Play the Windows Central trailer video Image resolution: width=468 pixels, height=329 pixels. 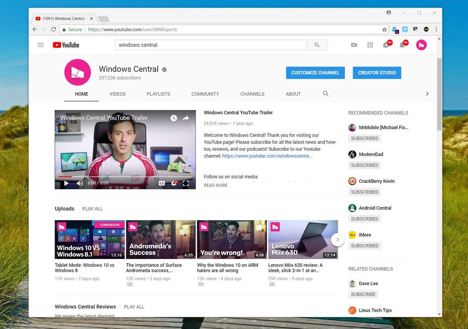click(x=66, y=183)
